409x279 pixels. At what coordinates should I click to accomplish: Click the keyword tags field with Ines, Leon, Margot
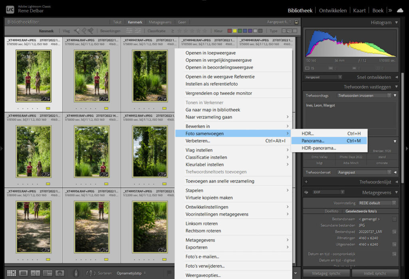[350, 116]
